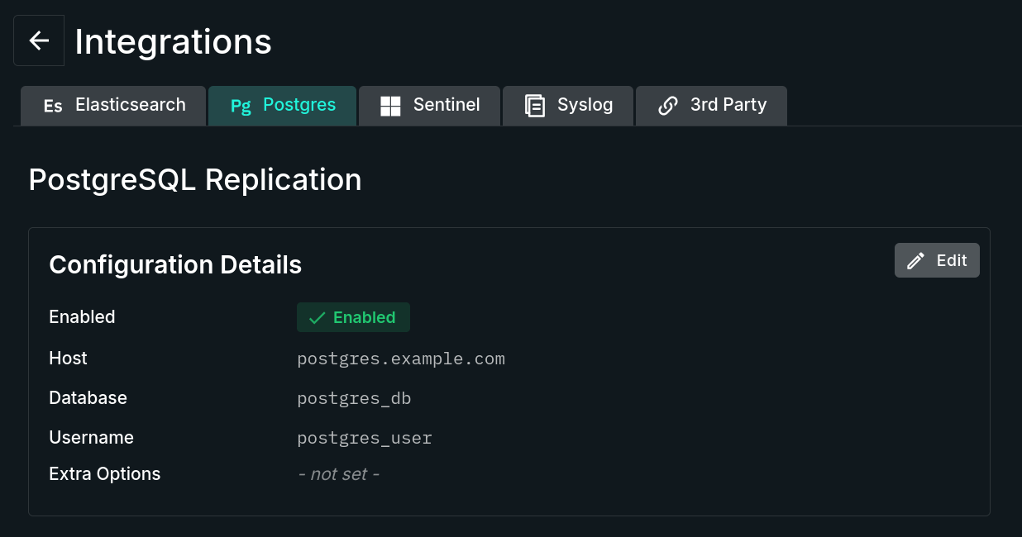The height and width of the screenshot is (537, 1022).
Task: Click the checkmark inside the Enabled badge
Action: coord(317,317)
